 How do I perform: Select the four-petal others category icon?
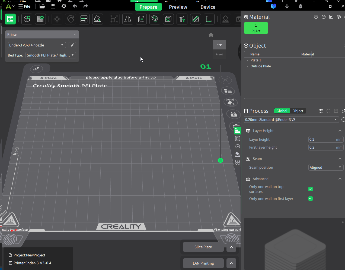(x=238, y=162)
